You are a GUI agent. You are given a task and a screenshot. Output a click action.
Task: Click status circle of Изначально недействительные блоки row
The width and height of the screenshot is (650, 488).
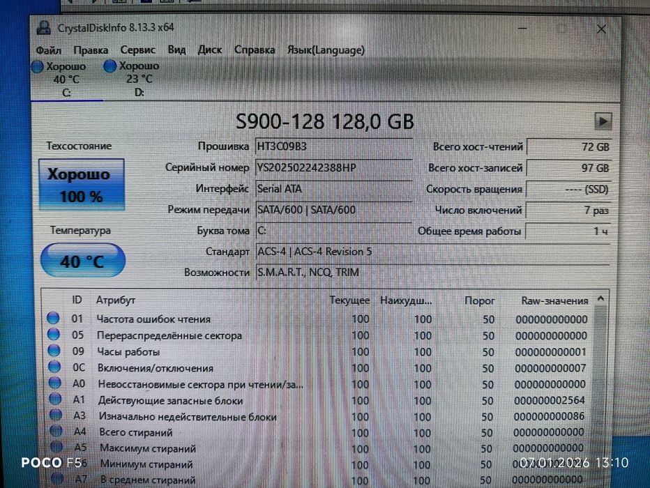point(56,415)
